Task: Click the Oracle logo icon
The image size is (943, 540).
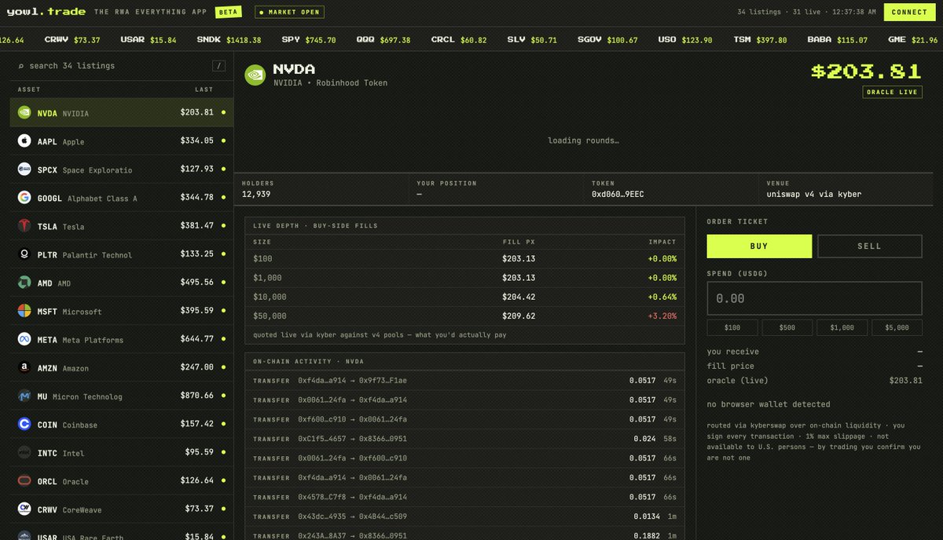Action: 24,480
